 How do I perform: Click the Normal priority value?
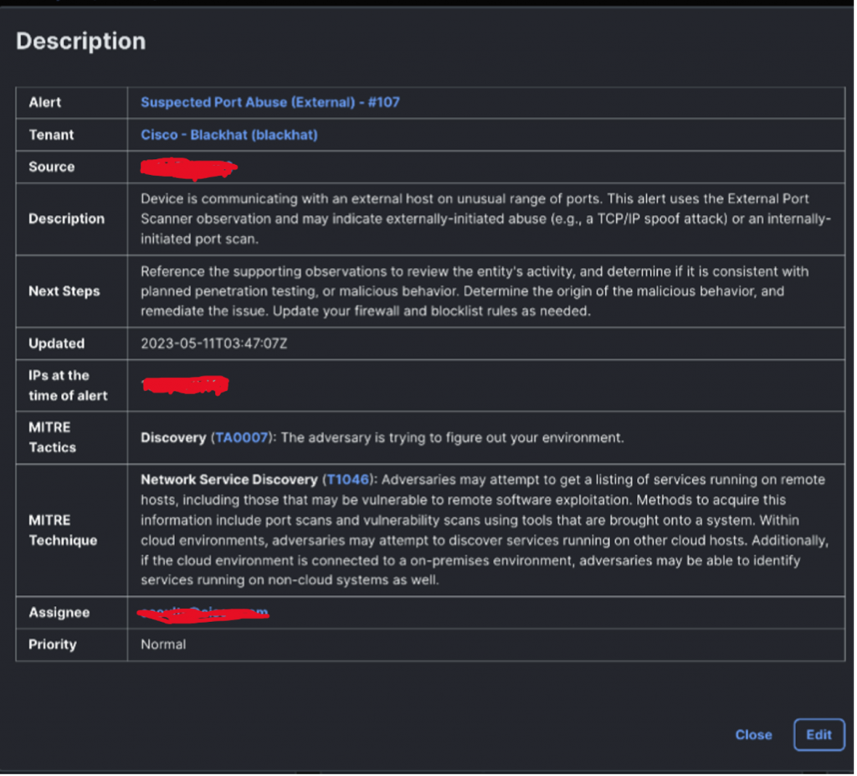[163, 645]
